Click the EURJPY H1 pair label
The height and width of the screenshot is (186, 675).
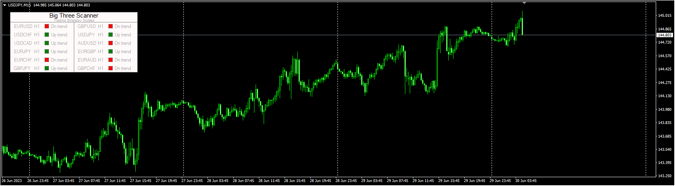pyautogui.click(x=27, y=52)
